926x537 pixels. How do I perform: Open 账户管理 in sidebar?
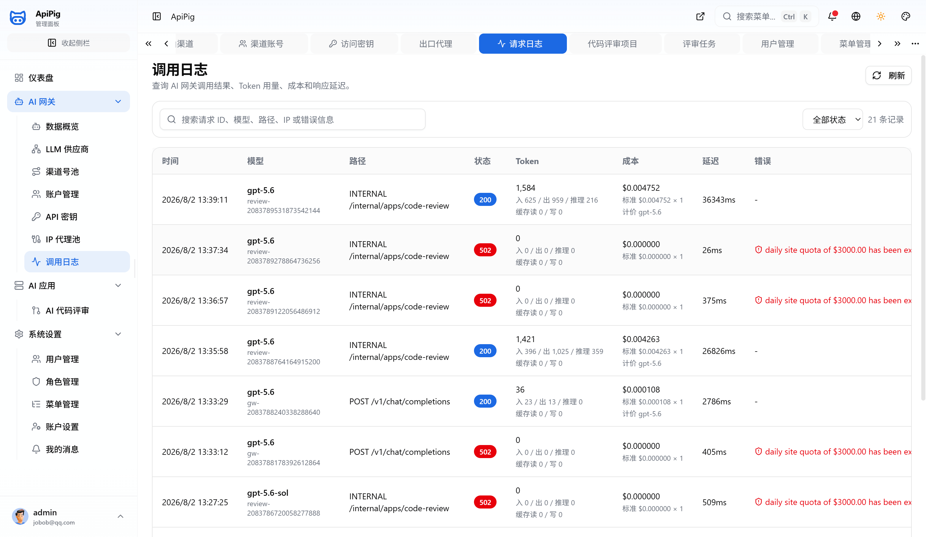point(77,194)
